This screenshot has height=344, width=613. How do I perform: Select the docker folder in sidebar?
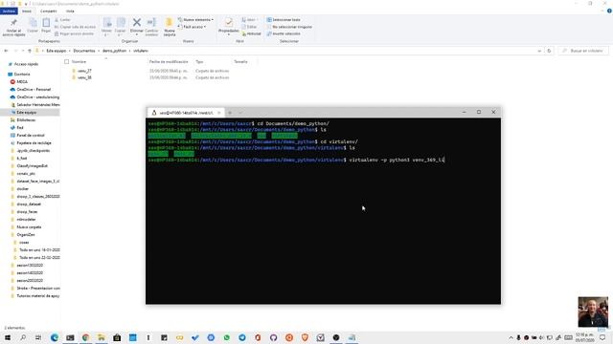22,189
